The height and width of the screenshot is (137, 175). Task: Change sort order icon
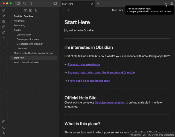(36, 10)
